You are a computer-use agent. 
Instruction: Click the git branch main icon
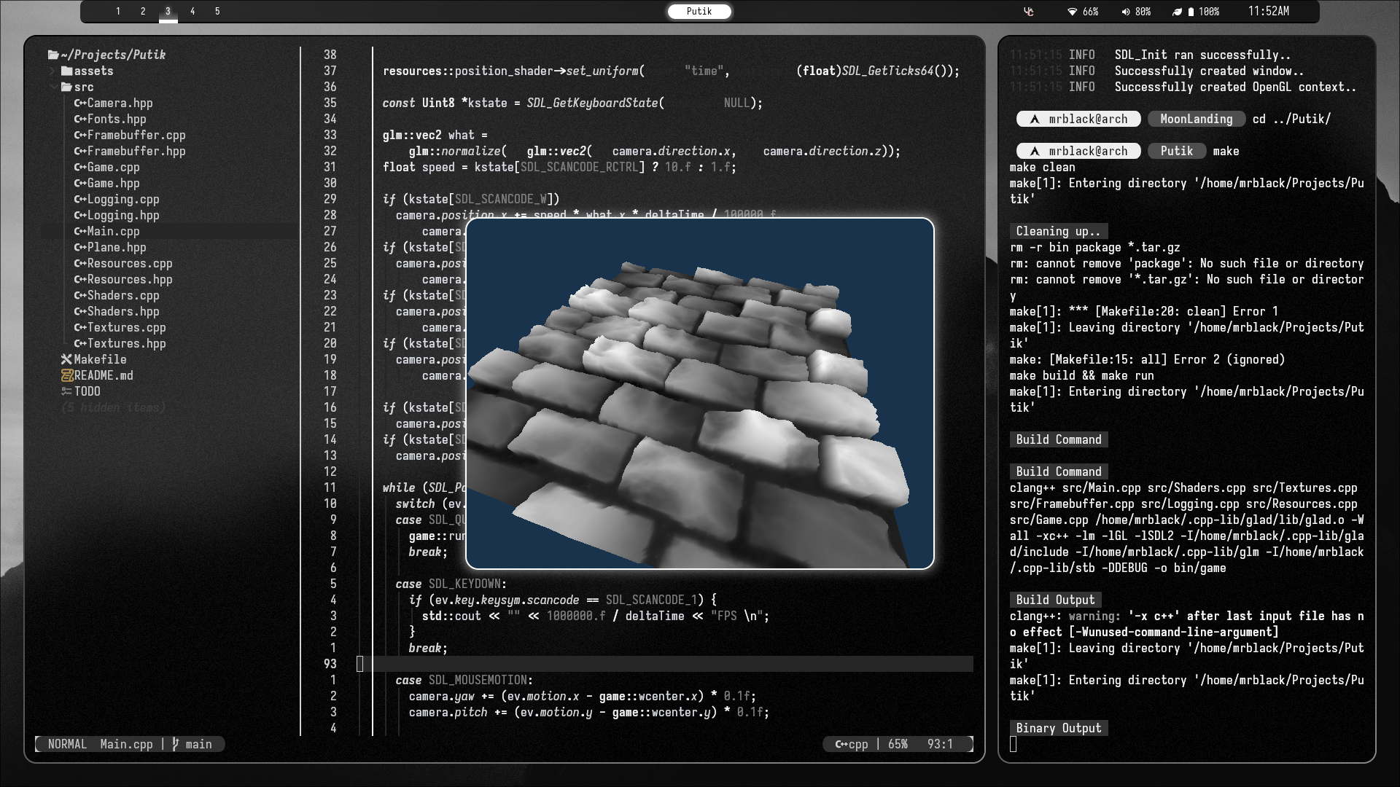click(x=176, y=744)
